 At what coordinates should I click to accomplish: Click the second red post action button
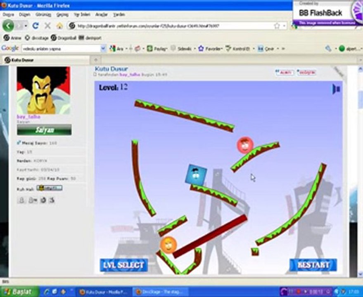pos(306,73)
